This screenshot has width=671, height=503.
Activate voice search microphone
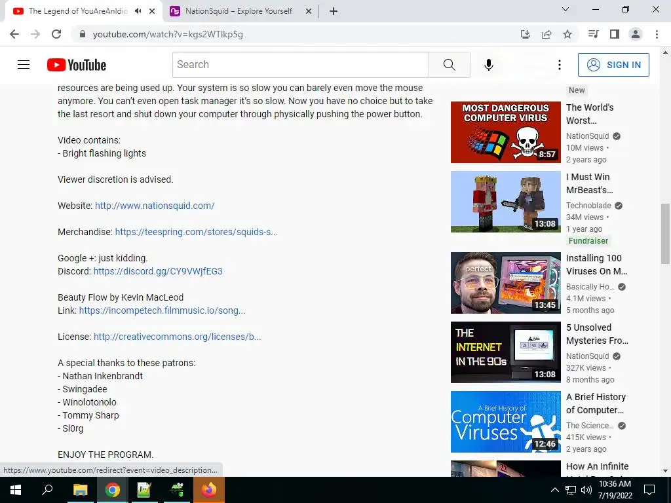pyautogui.click(x=488, y=65)
